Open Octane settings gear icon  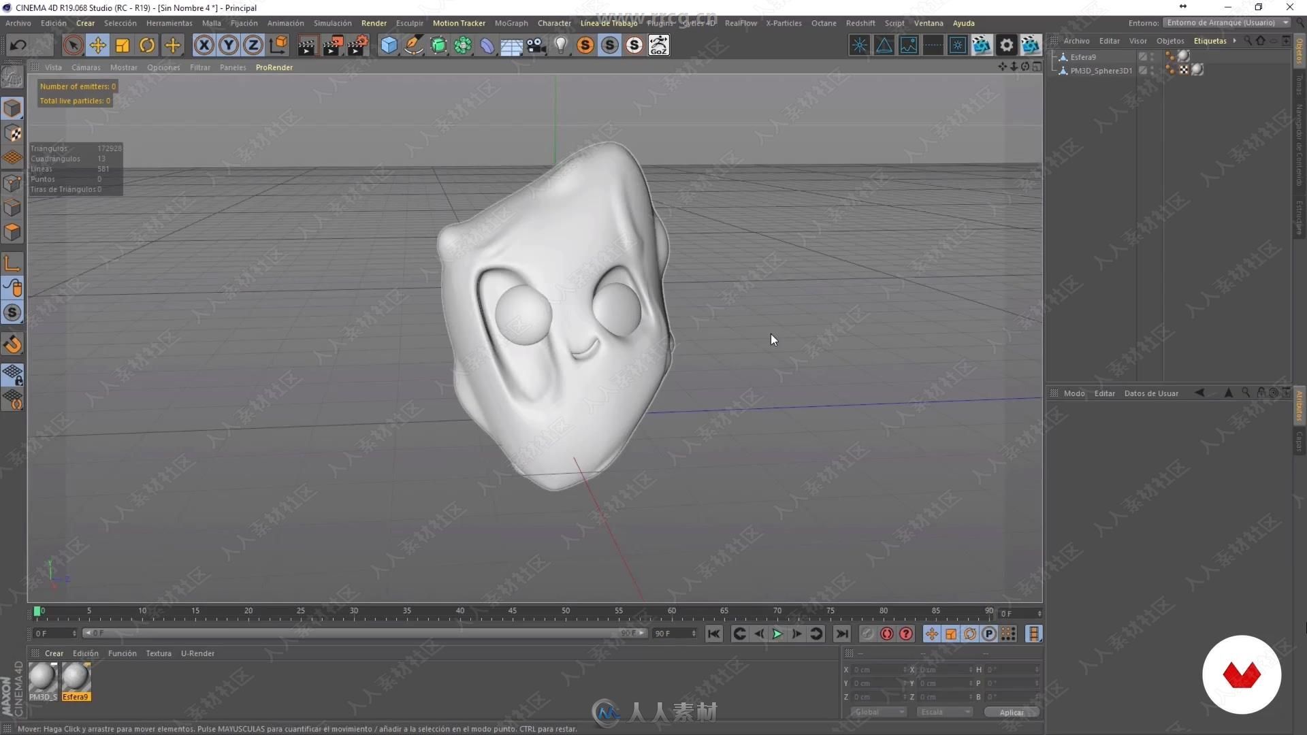click(x=1006, y=46)
